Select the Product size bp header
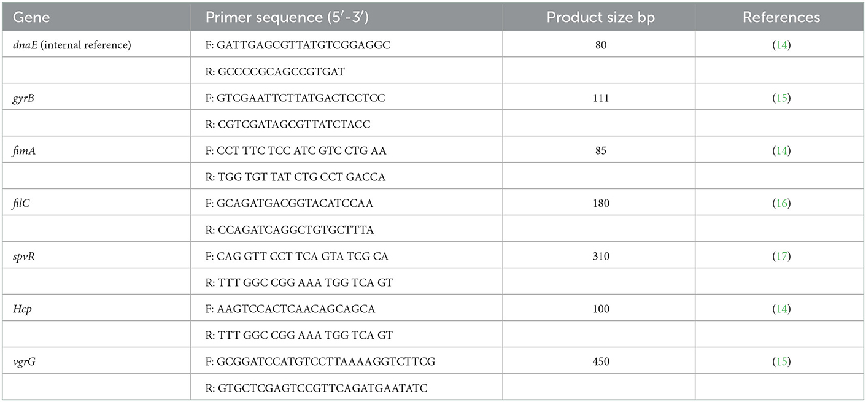Screen dimensions: 866x402 point(600,17)
